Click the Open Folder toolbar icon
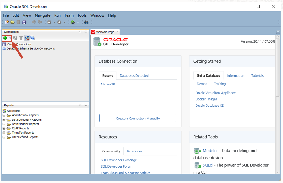283x183 pixels. 12,22
